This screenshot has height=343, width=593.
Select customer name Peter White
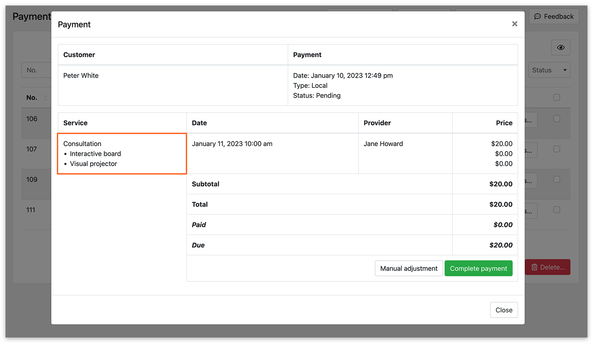(x=81, y=76)
